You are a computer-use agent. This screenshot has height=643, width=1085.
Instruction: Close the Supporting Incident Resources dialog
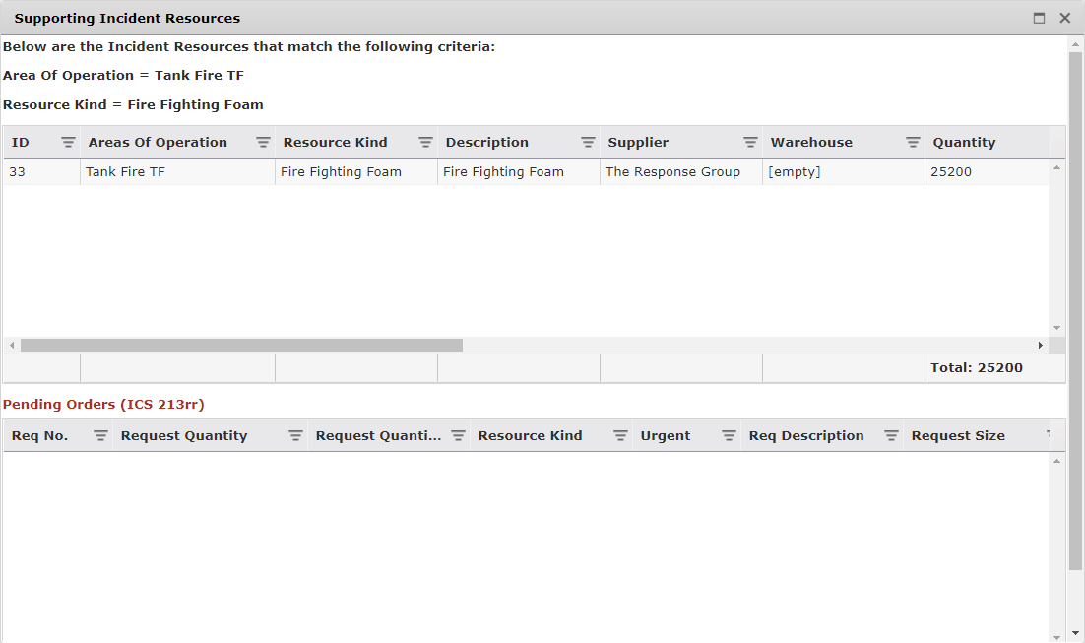[1064, 18]
